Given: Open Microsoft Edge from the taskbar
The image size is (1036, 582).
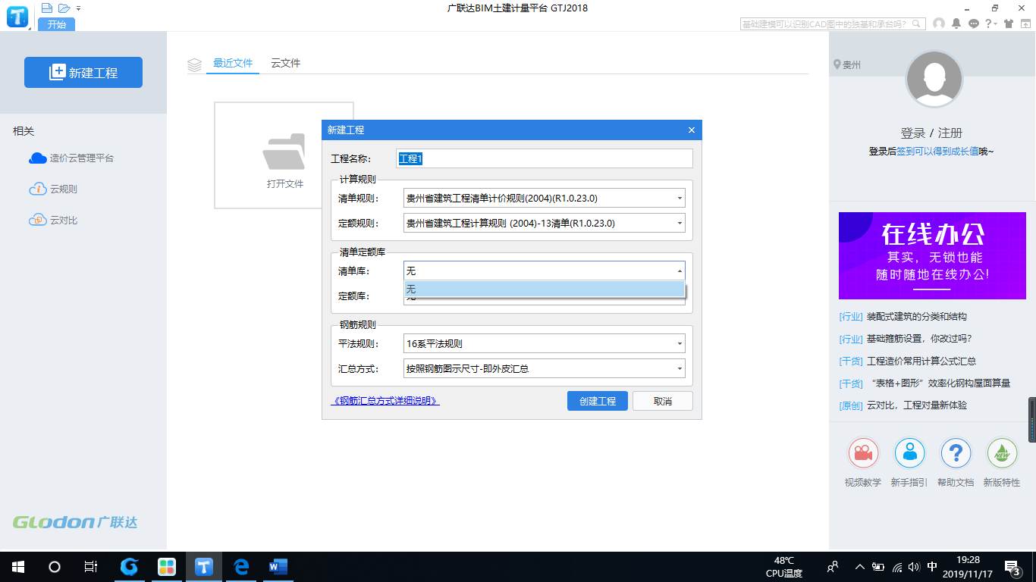Looking at the screenshot, I should [x=241, y=567].
